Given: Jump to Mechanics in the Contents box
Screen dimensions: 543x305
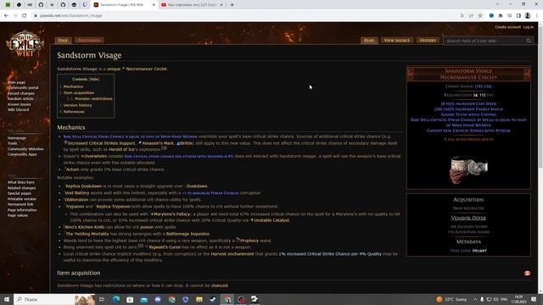Looking at the screenshot, I should point(73,86).
